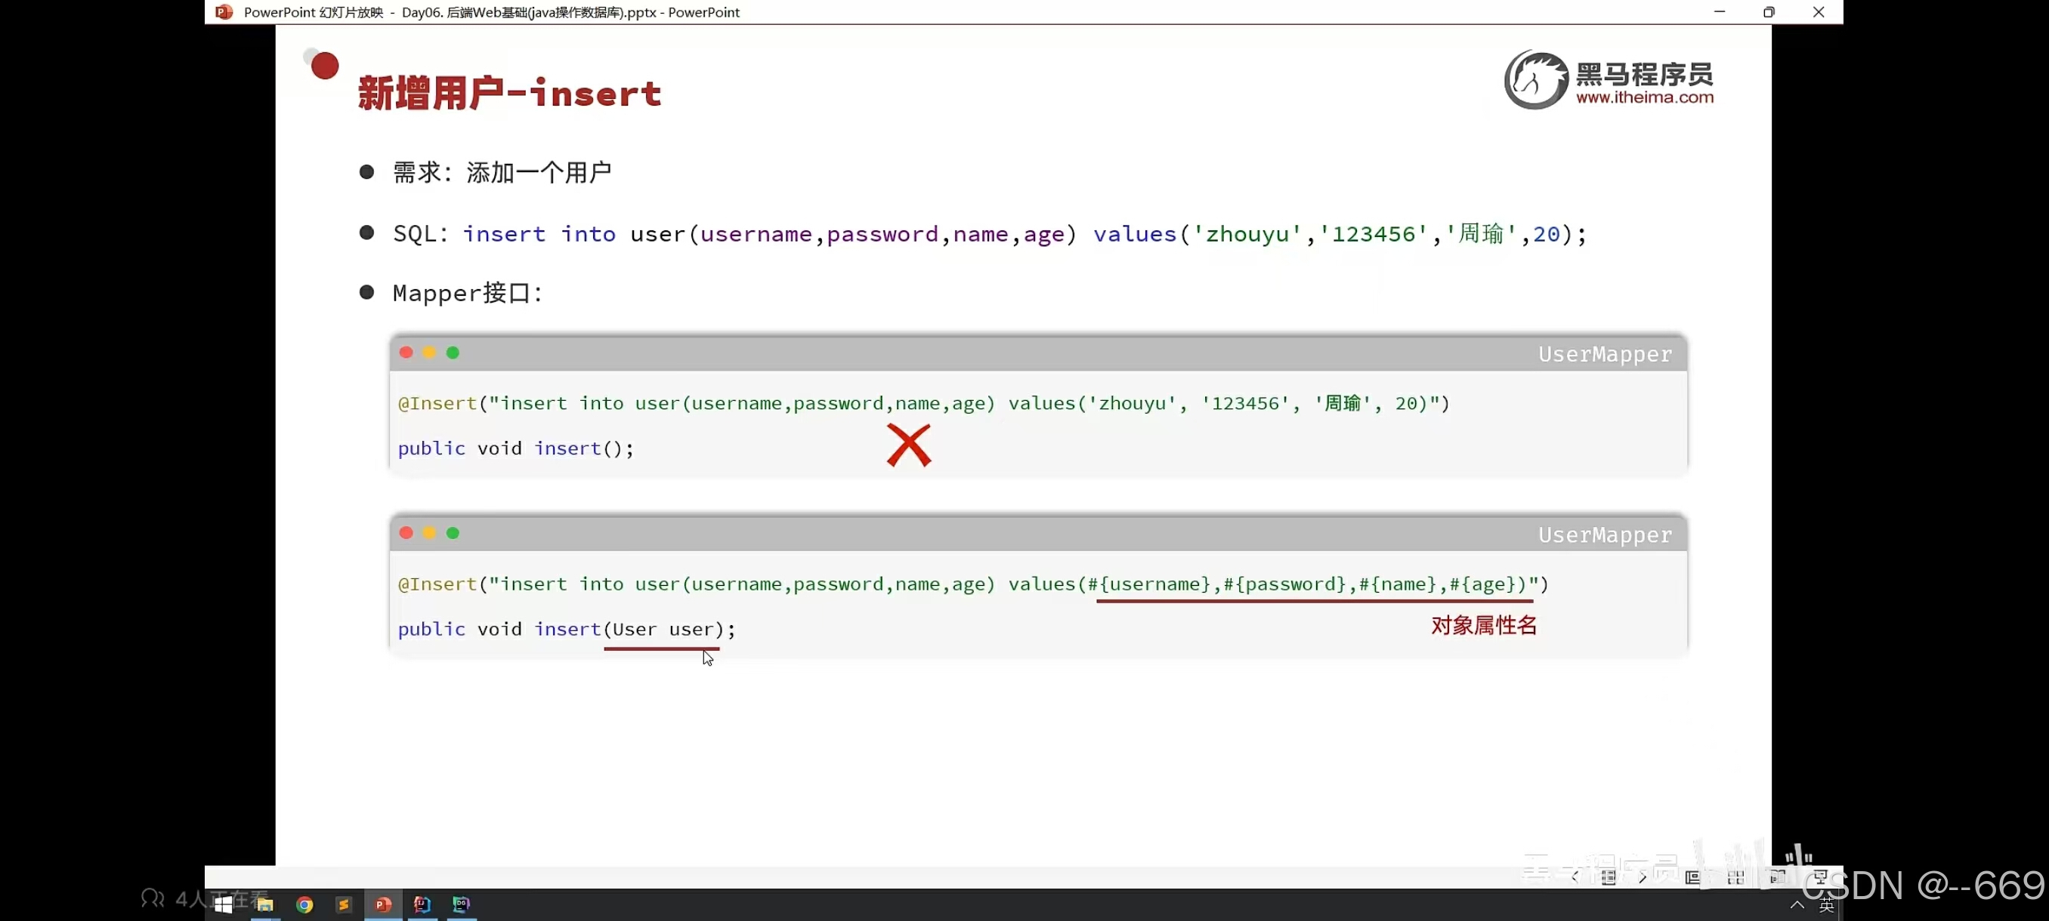This screenshot has height=921, width=2049.
Task: Open the Windows Start menu
Action: [224, 904]
